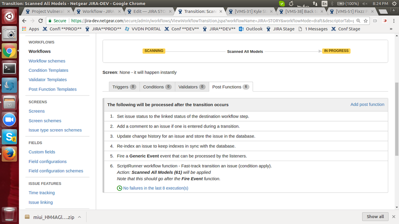Open Outlook bookmark
Image resolution: width=399 pixels, height=224 pixels.
coord(251,29)
